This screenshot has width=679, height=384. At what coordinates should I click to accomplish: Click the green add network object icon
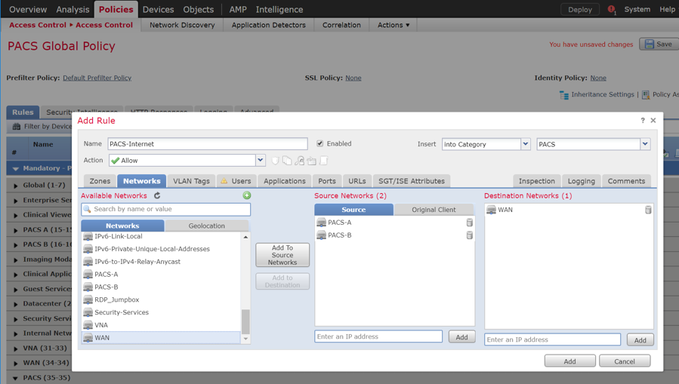247,195
